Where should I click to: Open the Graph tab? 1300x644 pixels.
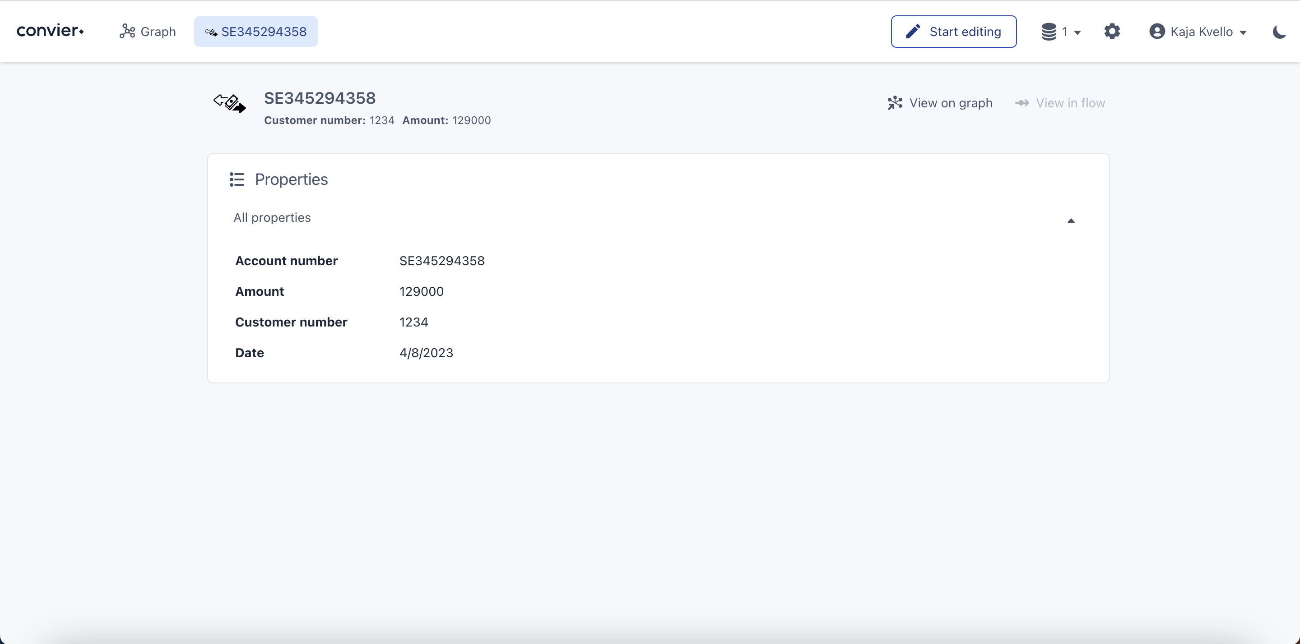pos(147,31)
